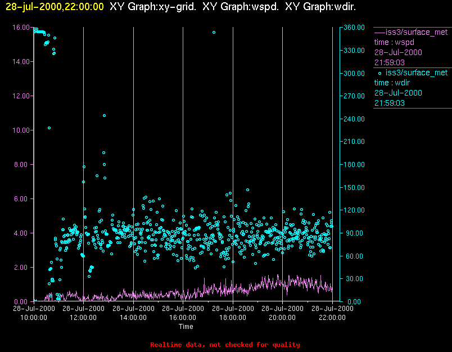Image resolution: width=452 pixels, height=352 pixels.
Task: Click the pink 28-Jul-2000 legend date
Action: [398, 52]
